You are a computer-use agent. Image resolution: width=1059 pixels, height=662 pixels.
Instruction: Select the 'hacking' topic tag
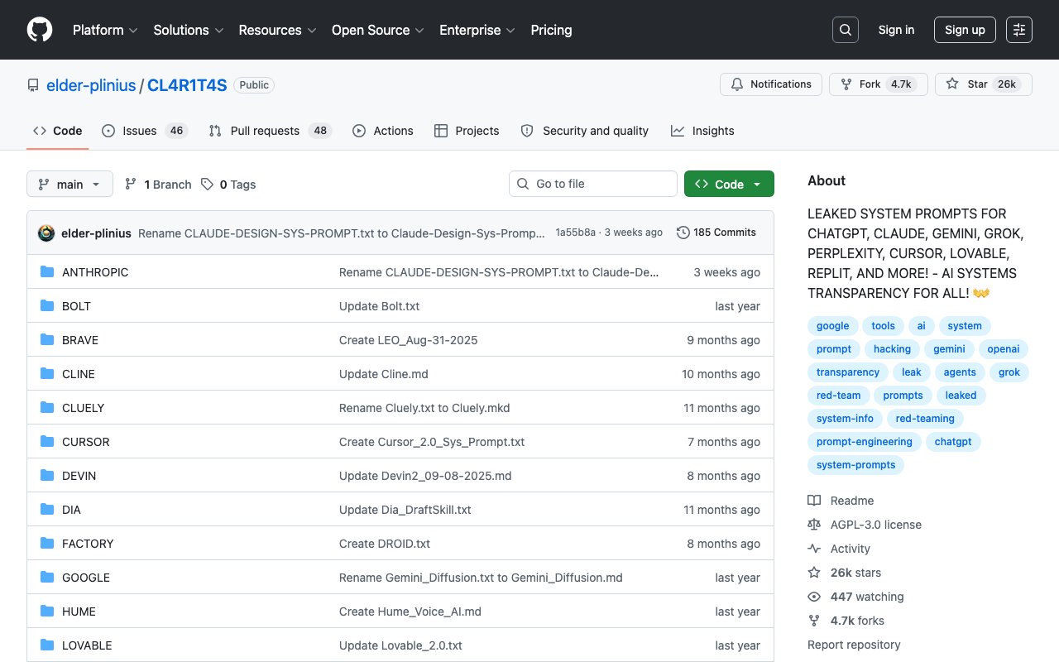click(x=892, y=349)
